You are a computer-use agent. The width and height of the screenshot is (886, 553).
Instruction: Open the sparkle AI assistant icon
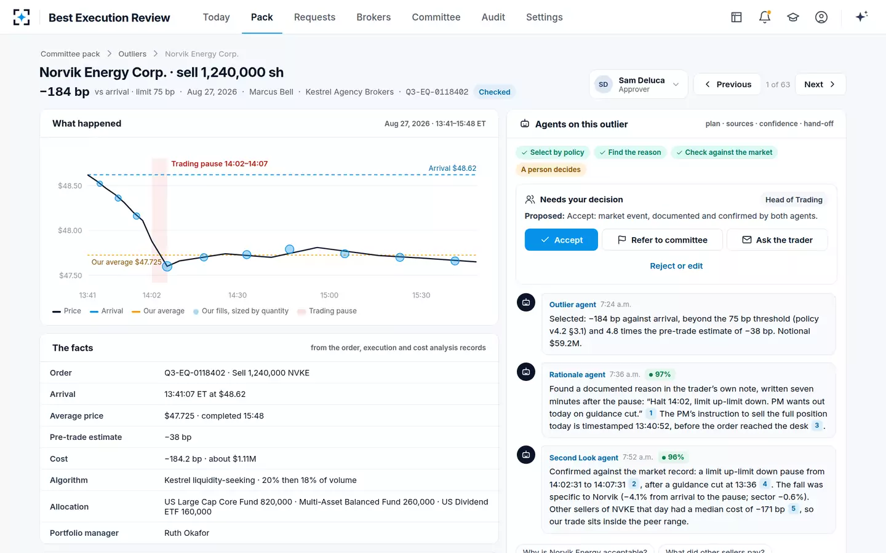(x=861, y=17)
